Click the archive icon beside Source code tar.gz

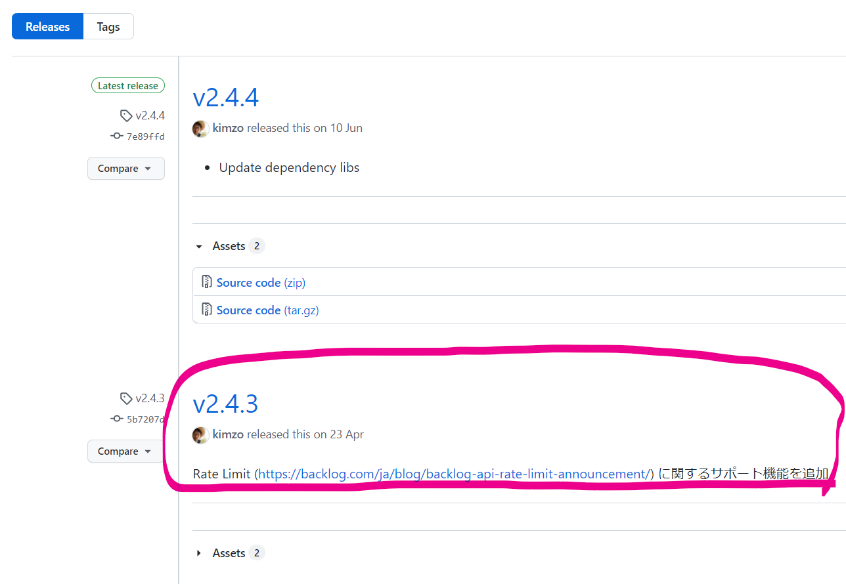click(x=207, y=309)
